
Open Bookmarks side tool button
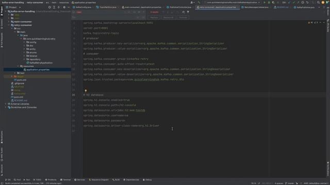[x=2, y=137]
